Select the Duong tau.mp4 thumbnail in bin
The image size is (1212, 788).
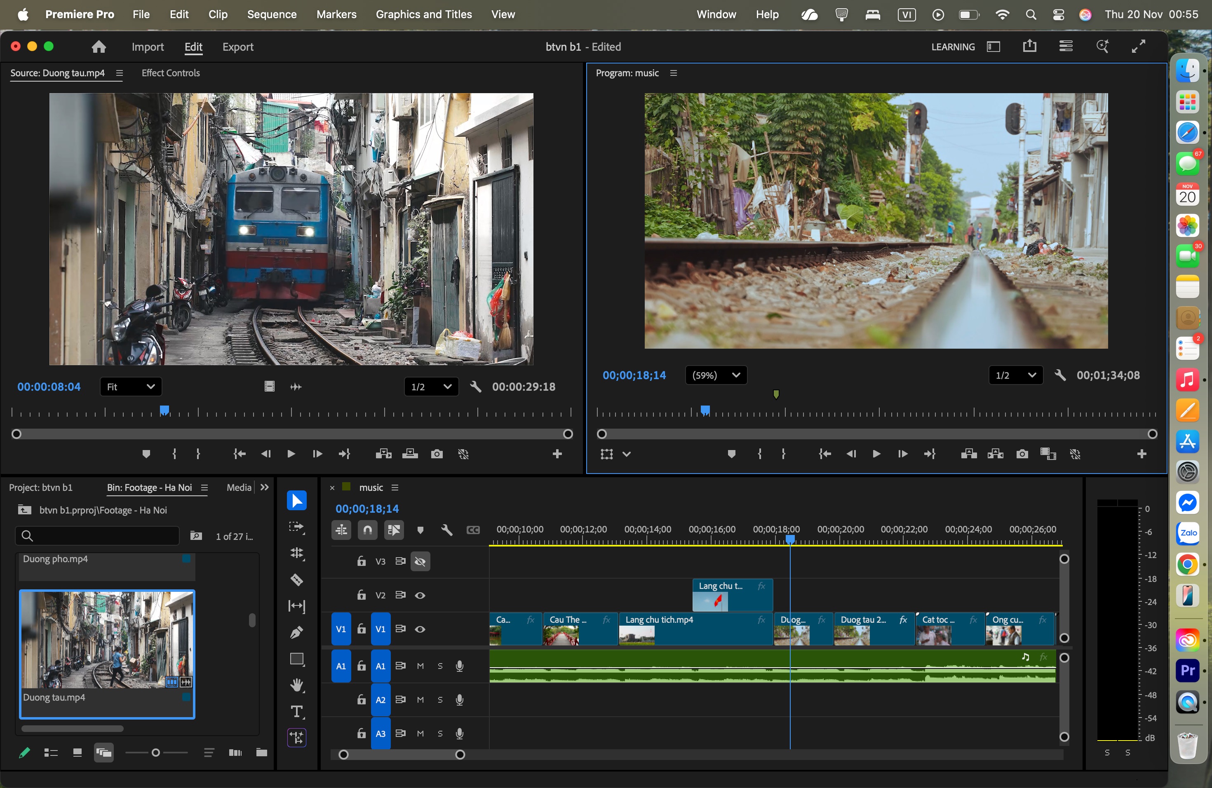[107, 639]
